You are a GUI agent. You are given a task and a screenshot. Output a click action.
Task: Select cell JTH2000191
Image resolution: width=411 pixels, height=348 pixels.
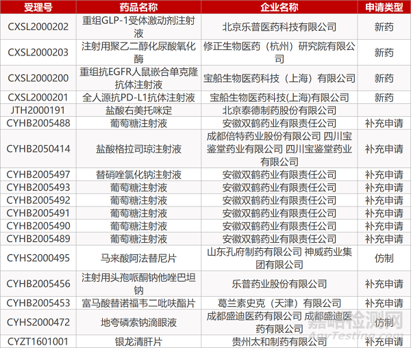(x=38, y=110)
